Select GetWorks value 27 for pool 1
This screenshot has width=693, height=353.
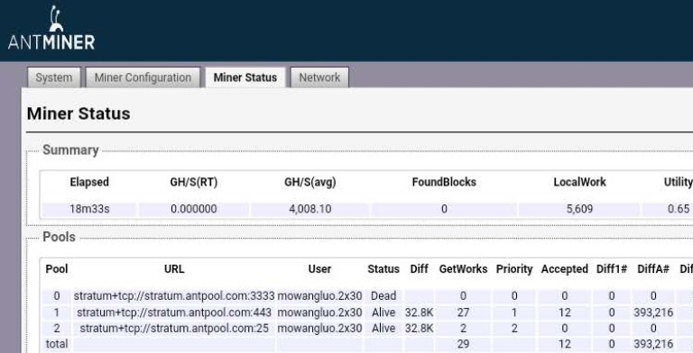463,312
